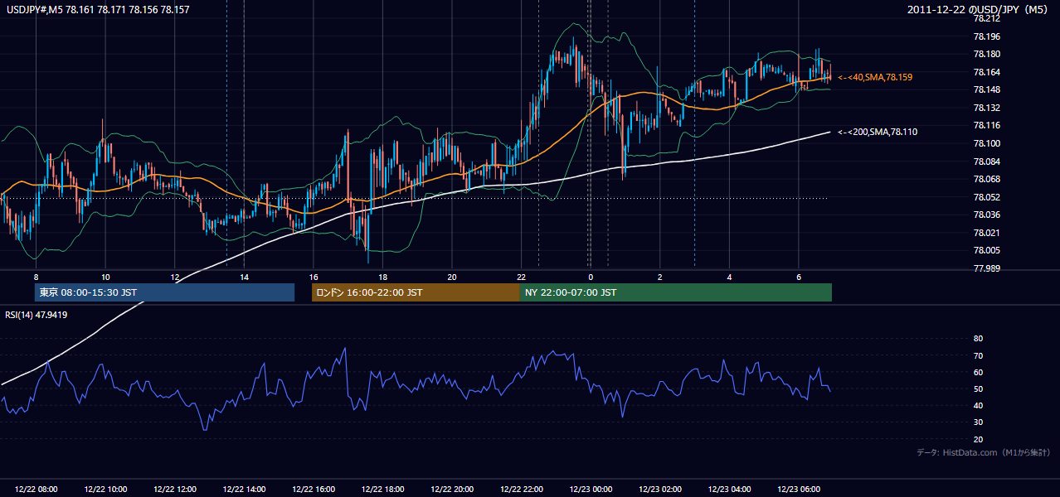Click the 2011-12-22 USD/JPY (M5) title
1060x497 pixels.
coord(979,10)
